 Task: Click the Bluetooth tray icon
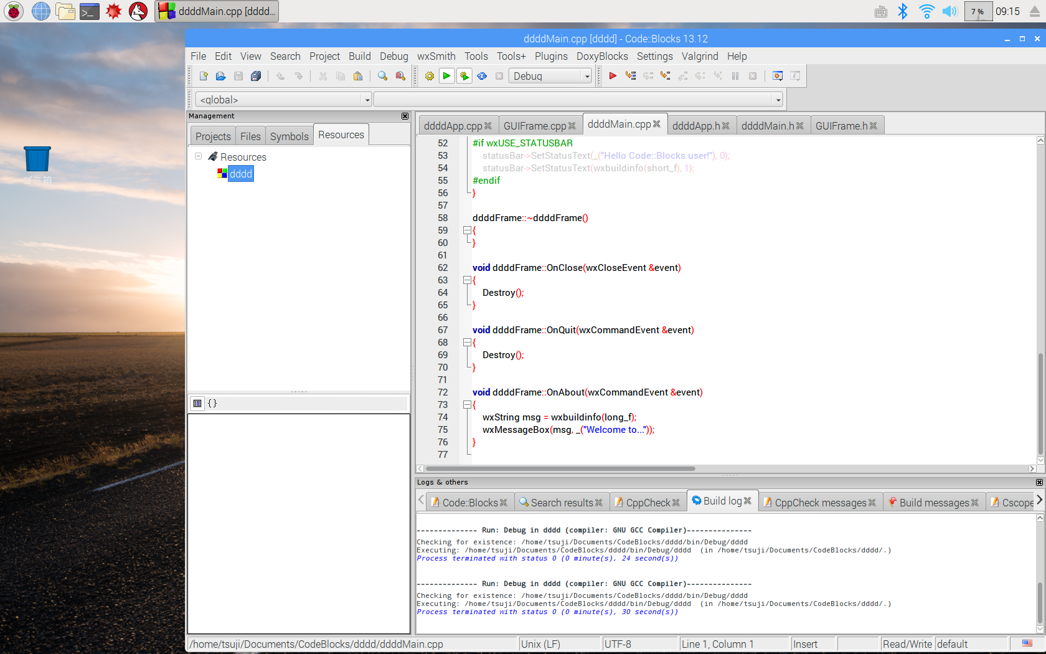[x=903, y=11]
